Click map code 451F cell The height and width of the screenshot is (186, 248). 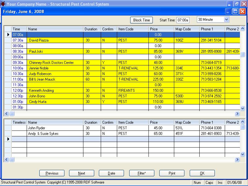(x=187, y=134)
